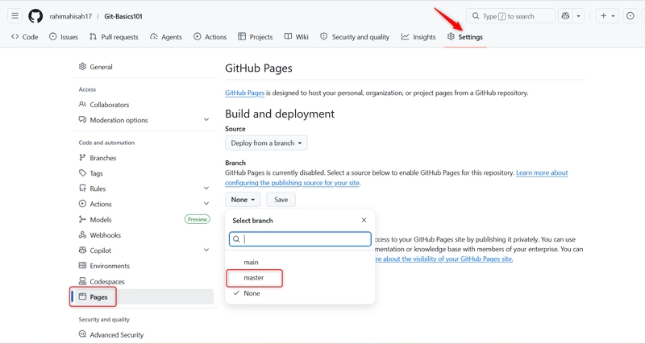Switch to the Issues tab
Screen dimensions: 645x344
pos(64,36)
